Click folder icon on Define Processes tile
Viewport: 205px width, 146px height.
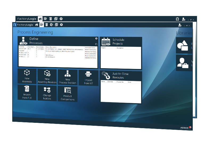point(96,44)
